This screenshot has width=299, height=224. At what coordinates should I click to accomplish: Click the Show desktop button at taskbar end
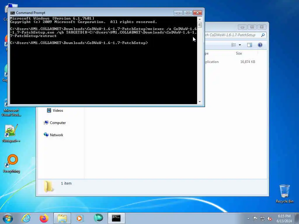point(297,218)
